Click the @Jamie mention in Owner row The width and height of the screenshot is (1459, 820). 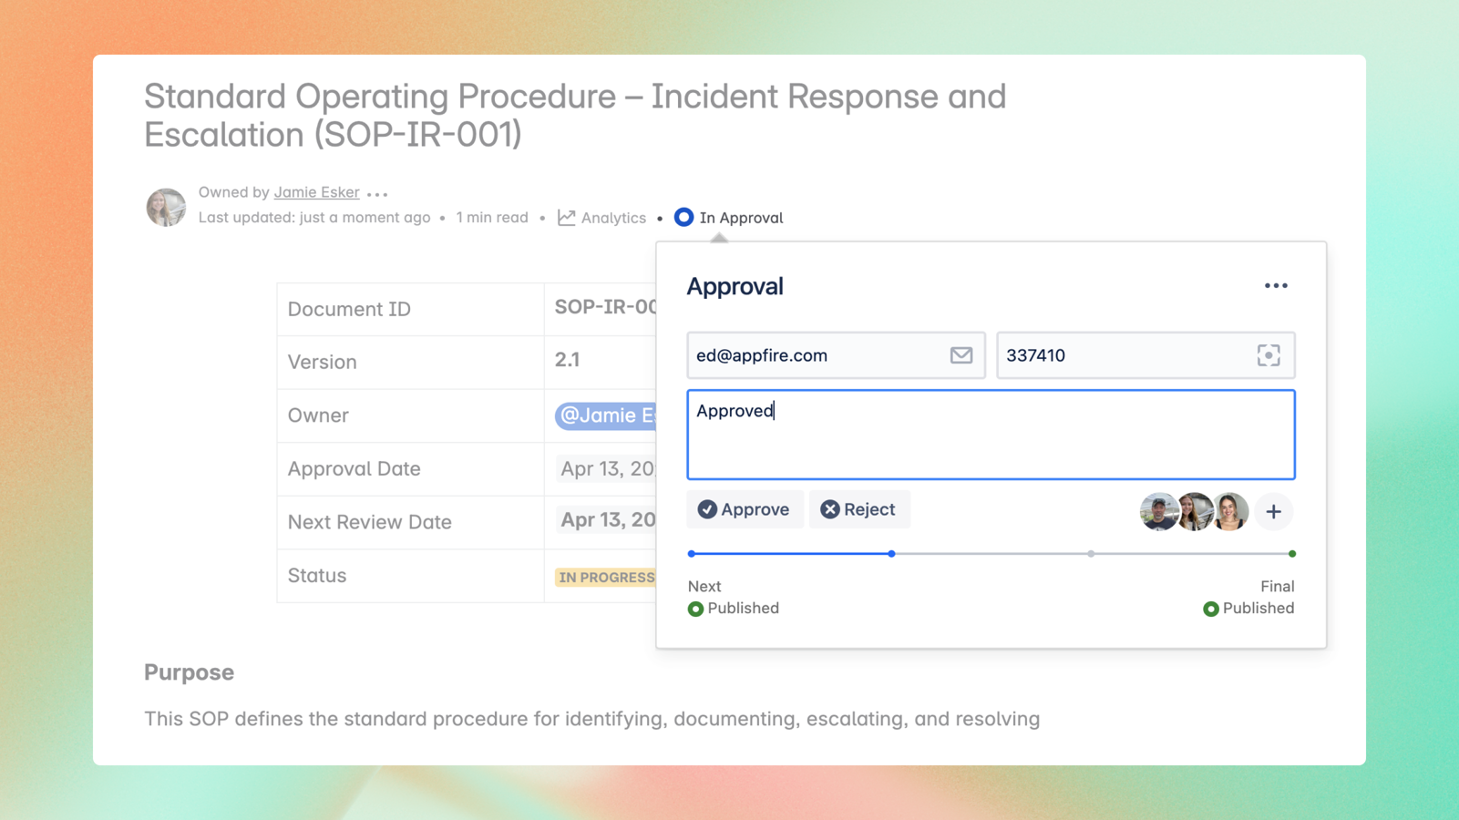pyautogui.click(x=606, y=415)
